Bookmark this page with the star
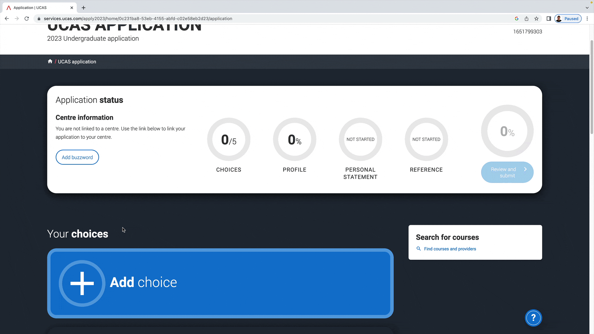The height and width of the screenshot is (334, 594). 536,19
